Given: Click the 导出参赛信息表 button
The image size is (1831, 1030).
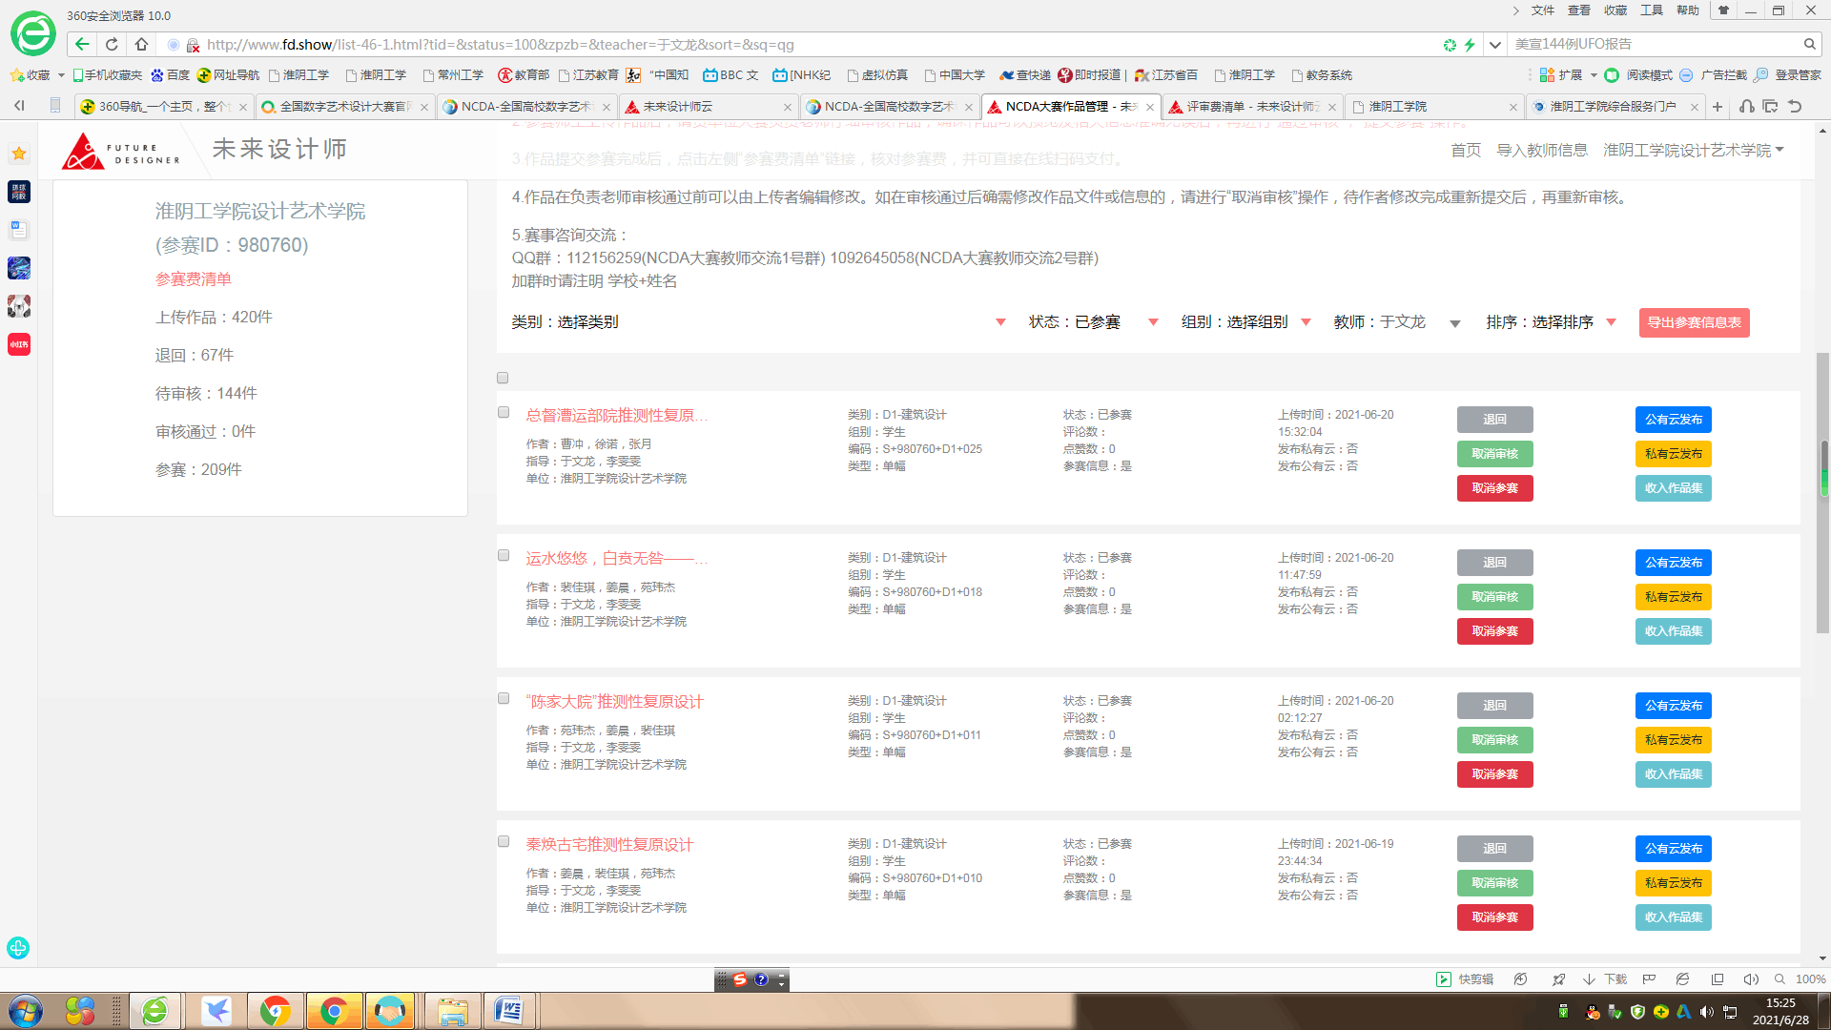Looking at the screenshot, I should (1694, 322).
